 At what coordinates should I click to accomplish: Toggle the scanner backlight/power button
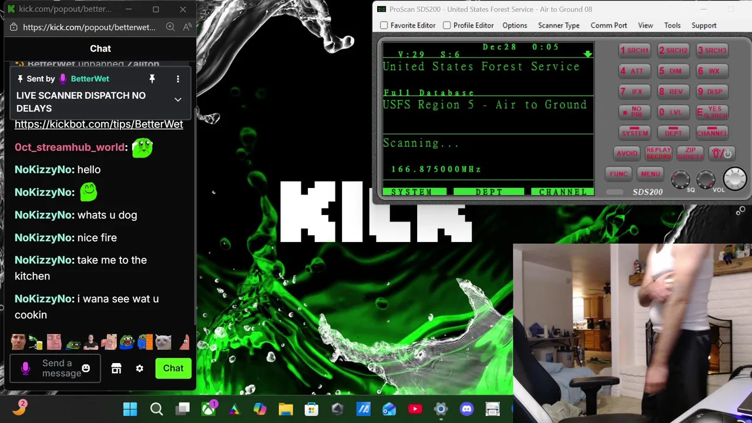click(722, 153)
